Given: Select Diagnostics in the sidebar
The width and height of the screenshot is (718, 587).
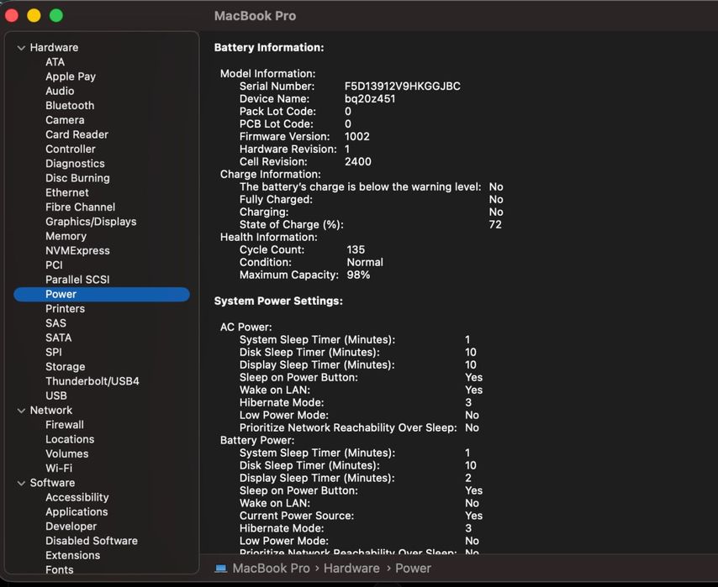Looking at the screenshot, I should (x=75, y=164).
